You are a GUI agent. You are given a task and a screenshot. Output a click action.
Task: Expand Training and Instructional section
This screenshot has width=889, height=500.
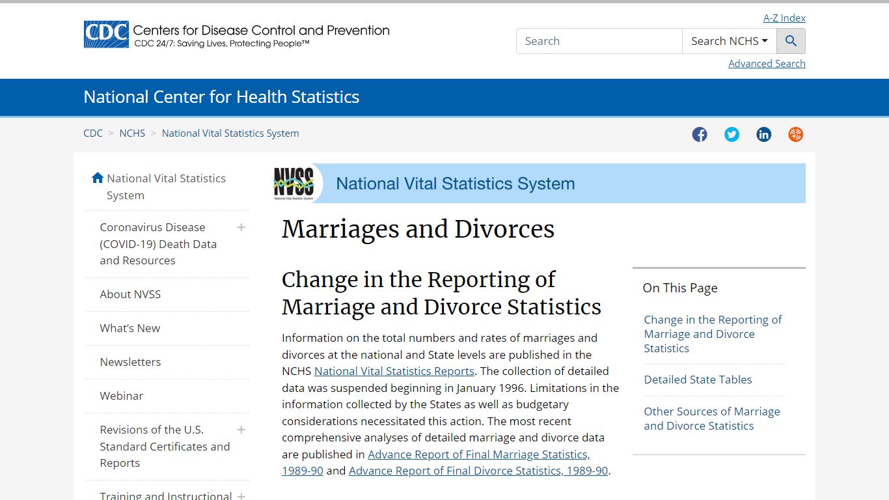241,495
